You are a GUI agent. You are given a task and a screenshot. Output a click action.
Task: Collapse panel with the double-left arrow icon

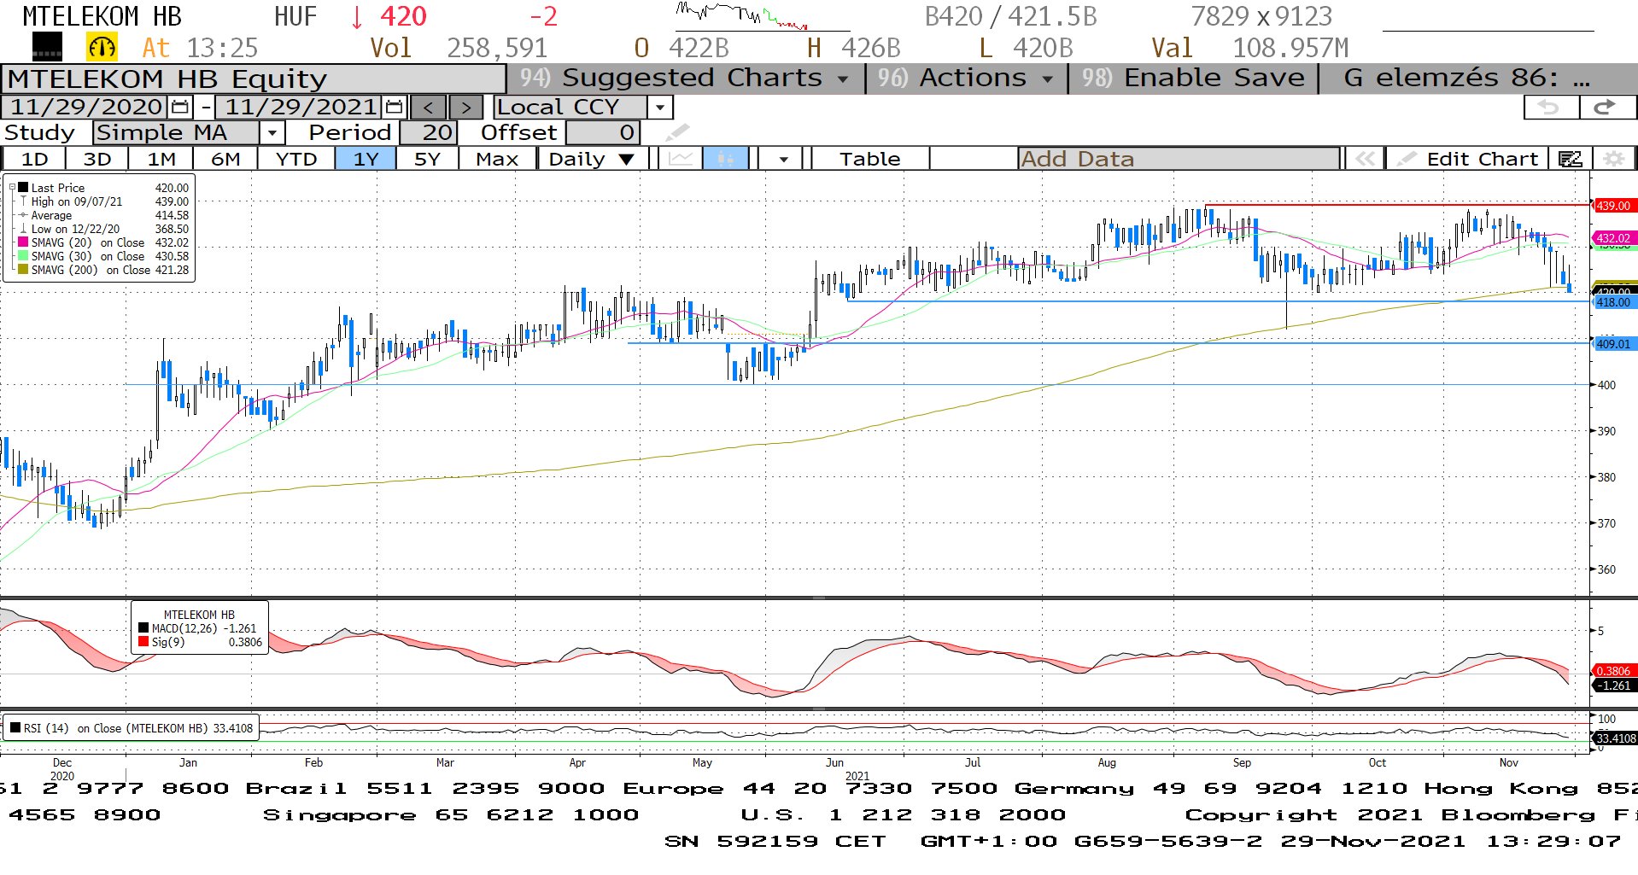pyautogui.click(x=1365, y=159)
